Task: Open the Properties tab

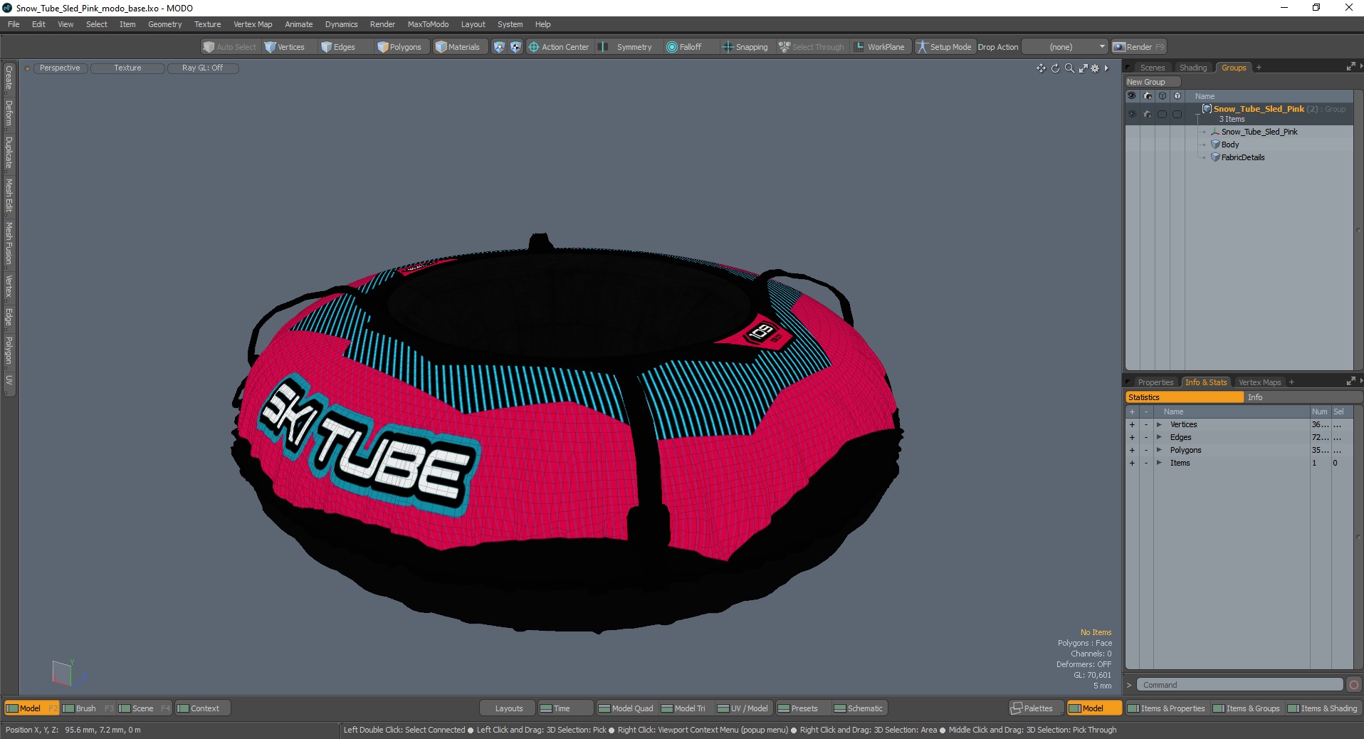Action: pos(1155,382)
